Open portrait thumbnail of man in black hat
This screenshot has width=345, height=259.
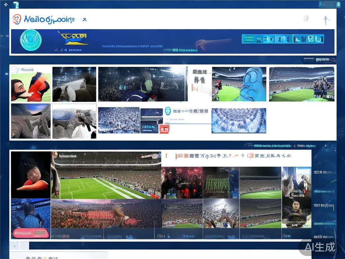tap(31, 174)
